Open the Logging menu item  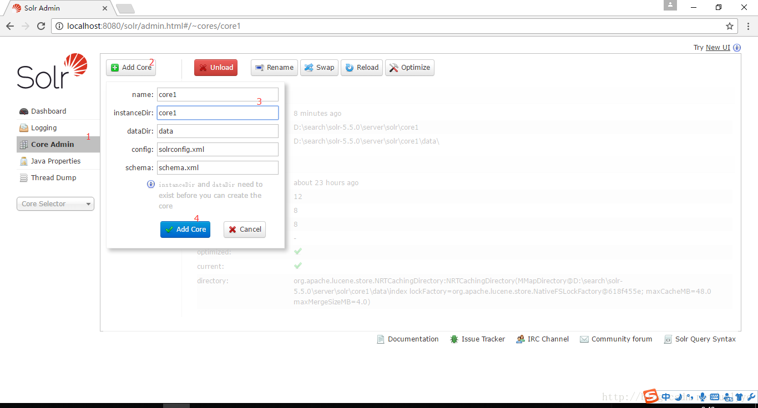pyautogui.click(x=58, y=128)
